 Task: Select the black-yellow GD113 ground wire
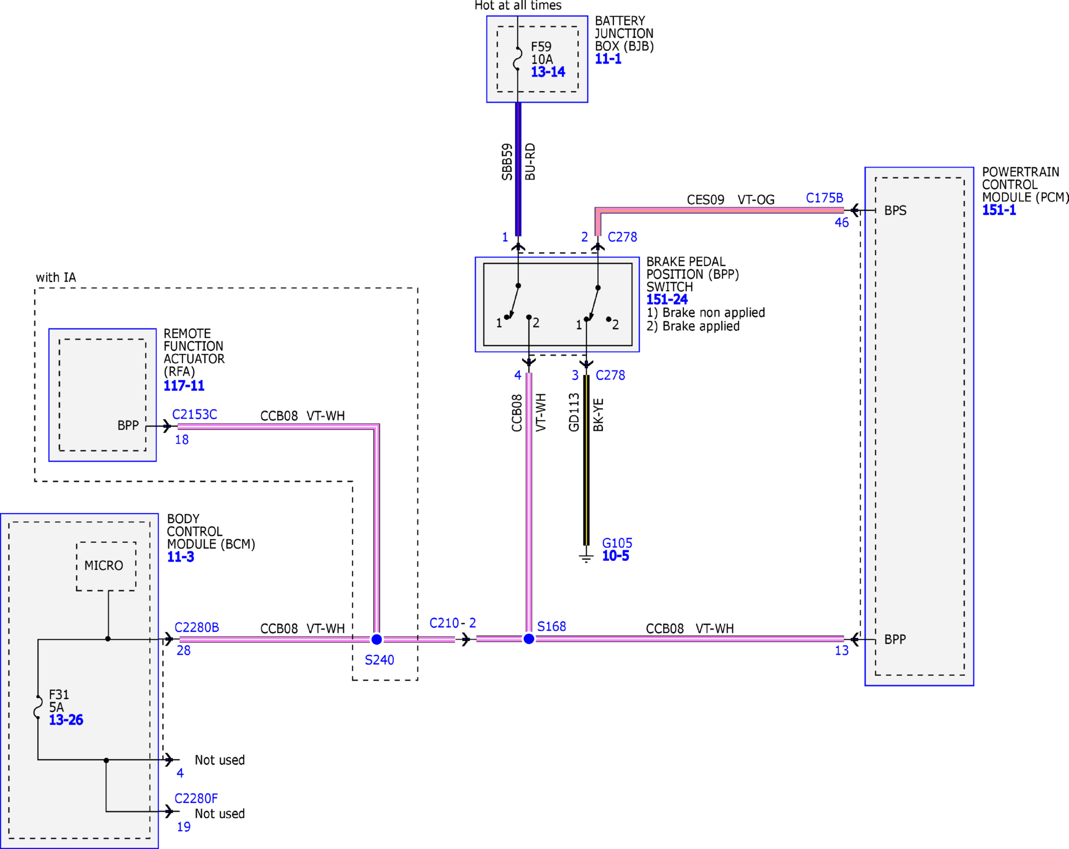pos(586,460)
